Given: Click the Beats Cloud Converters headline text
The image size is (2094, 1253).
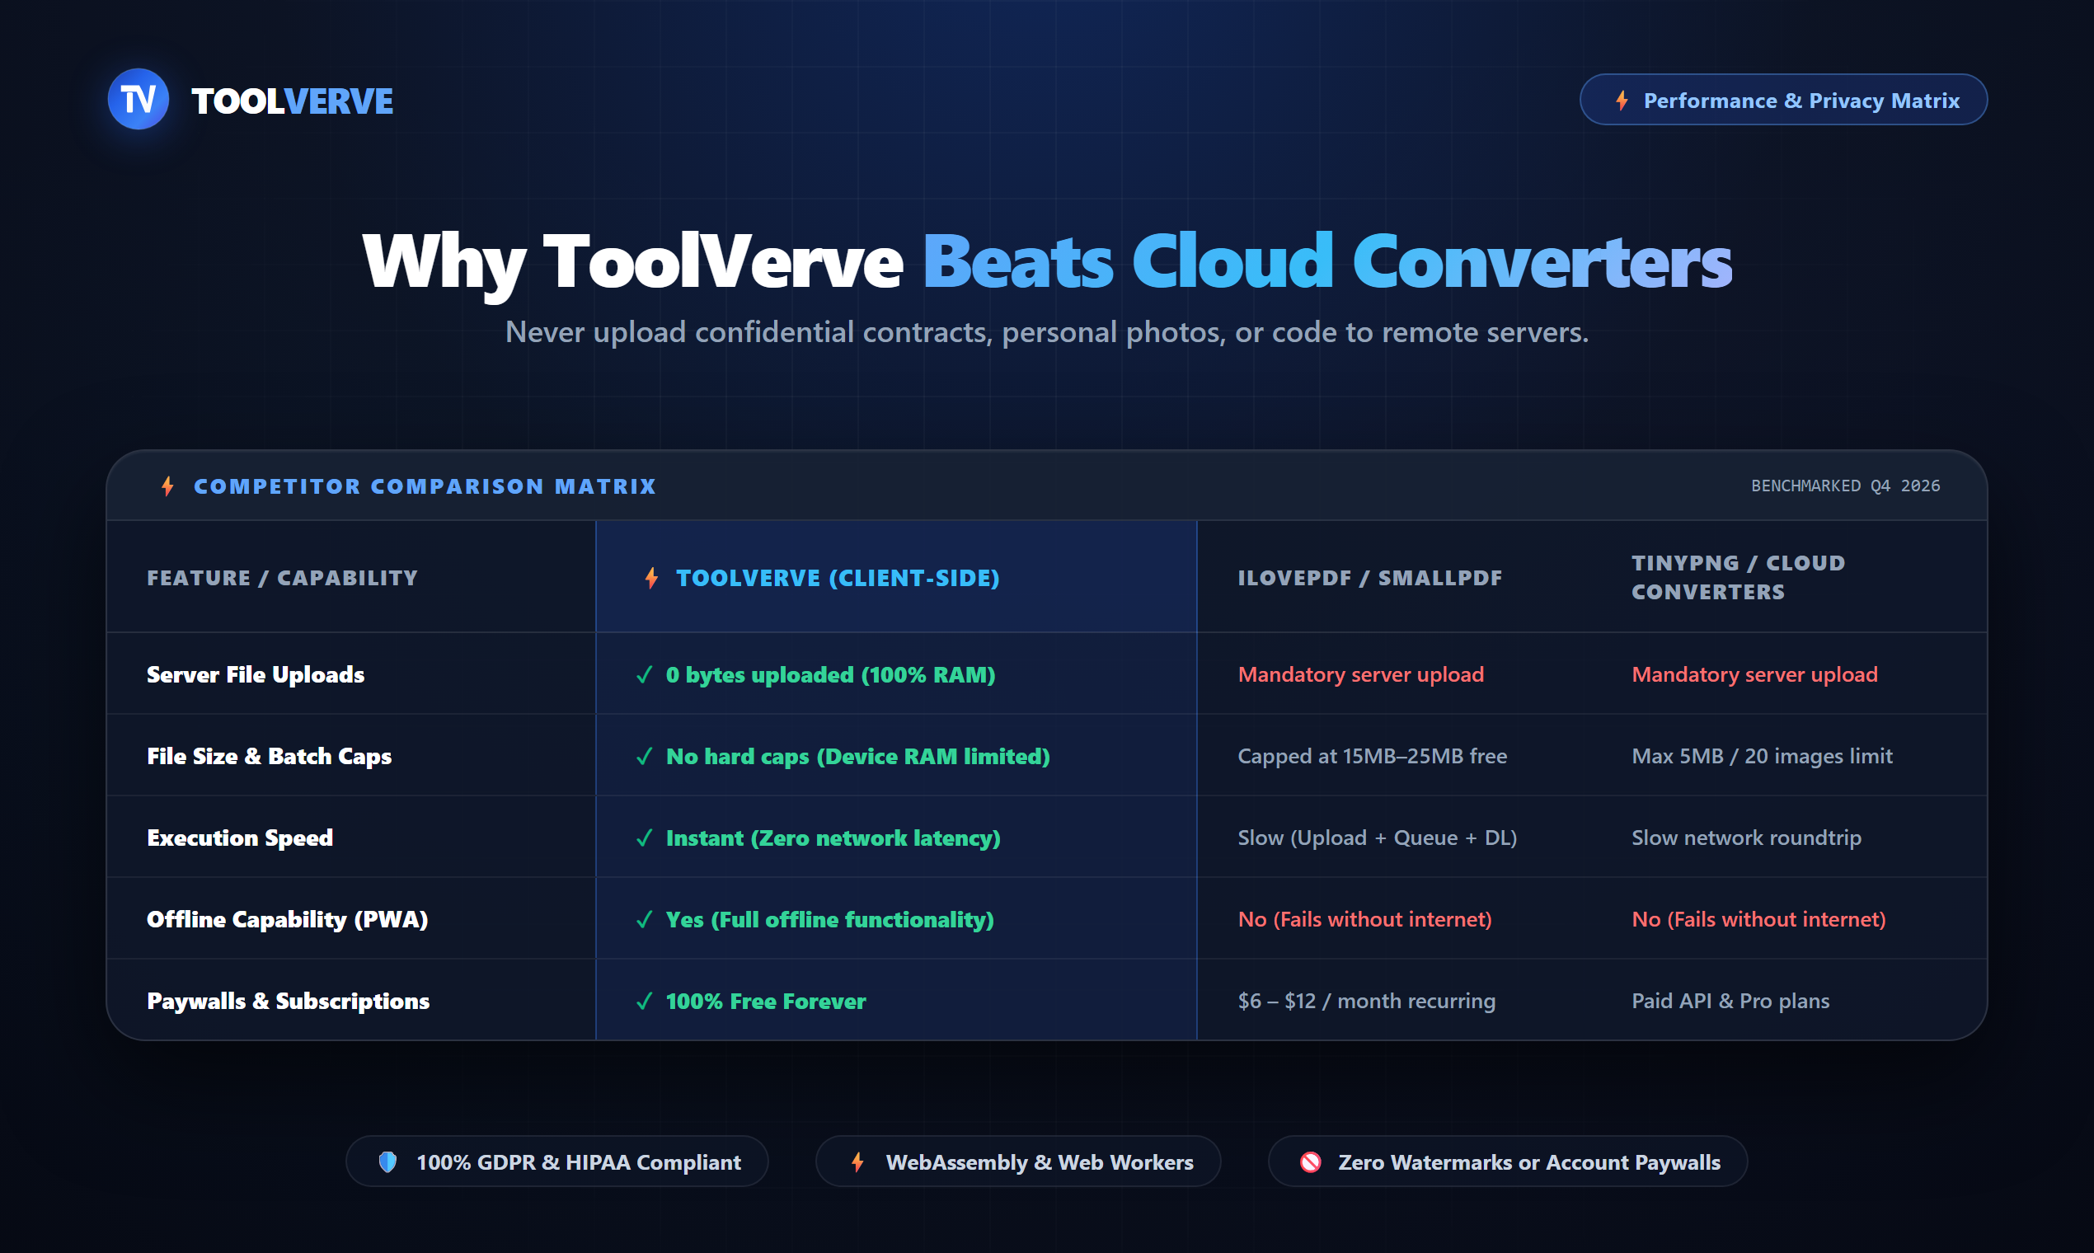Looking at the screenshot, I should [x=1327, y=262].
